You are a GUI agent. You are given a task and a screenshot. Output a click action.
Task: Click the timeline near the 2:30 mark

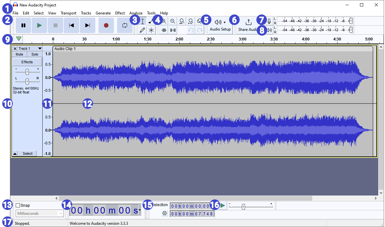[x=211, y=39]
